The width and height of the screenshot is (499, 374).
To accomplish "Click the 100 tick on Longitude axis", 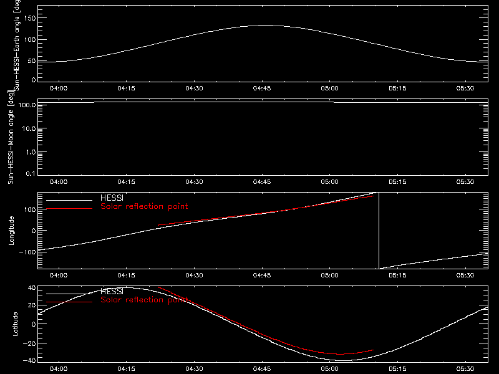I will coord(29,209).
